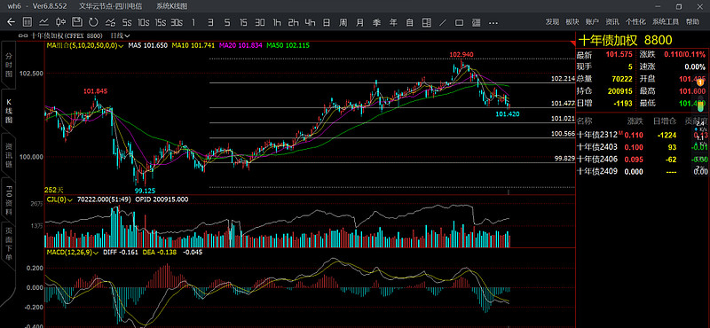Click the 十年债加权 8800 panel header
The height and width of the screenshot is (328, 710).
[x=625, y=40]
